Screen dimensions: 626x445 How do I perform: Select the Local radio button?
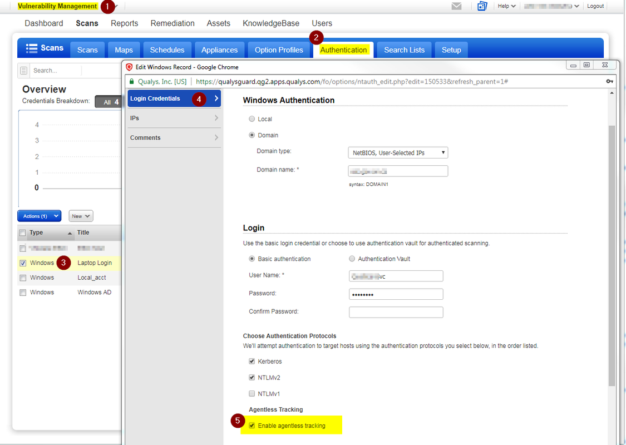[252, 119]
